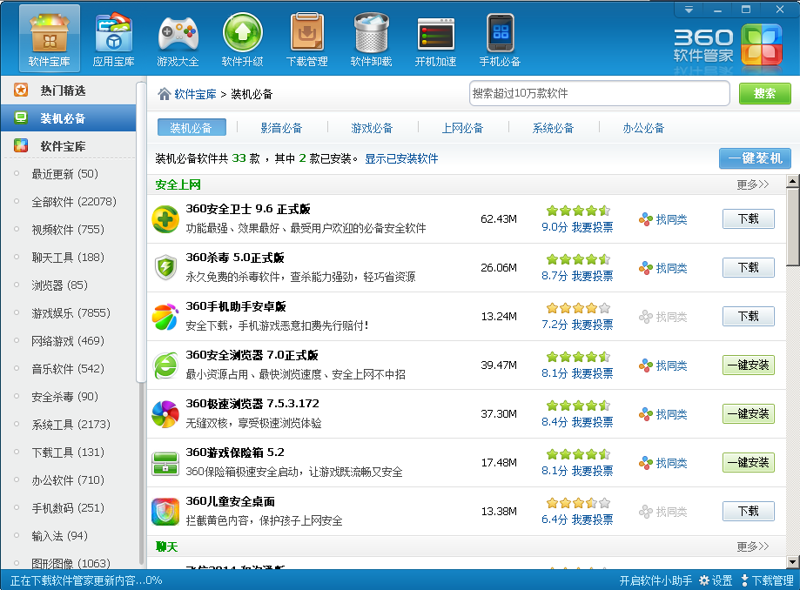The image size is (800, 590).
Task: Select 游戏娱乐 (7855) category
Action: pyautogui.click(x=71, y=313)
